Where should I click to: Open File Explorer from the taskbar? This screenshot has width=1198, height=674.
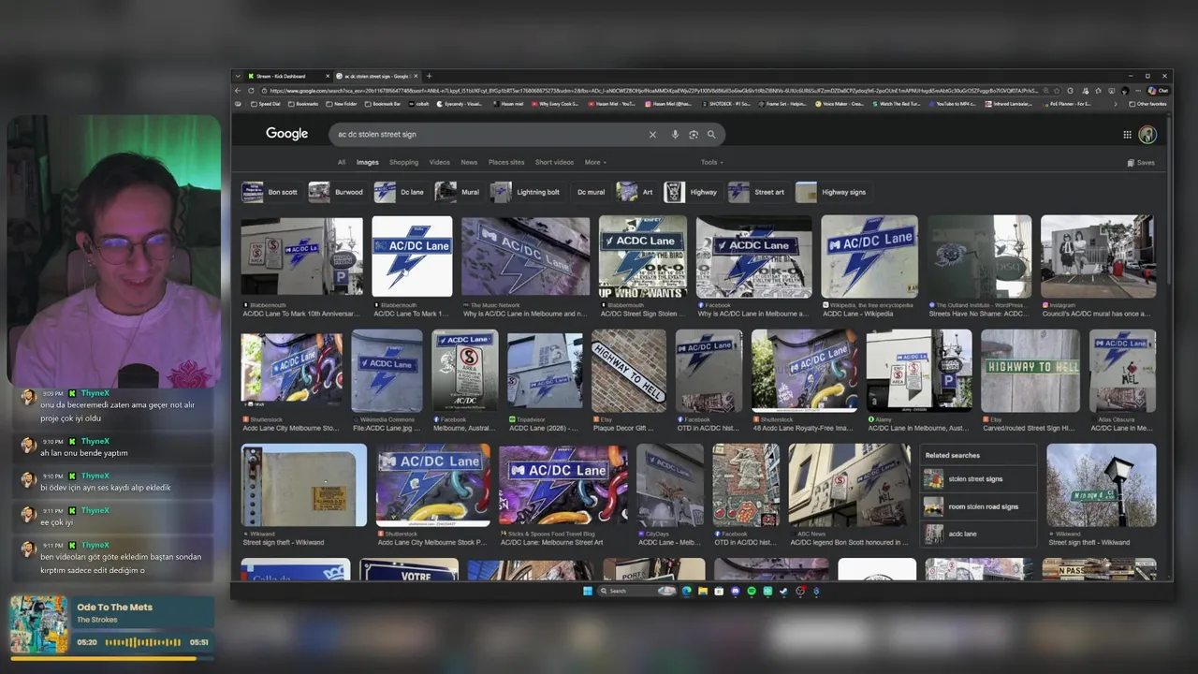pyautogui.click(x=703, y=591)
